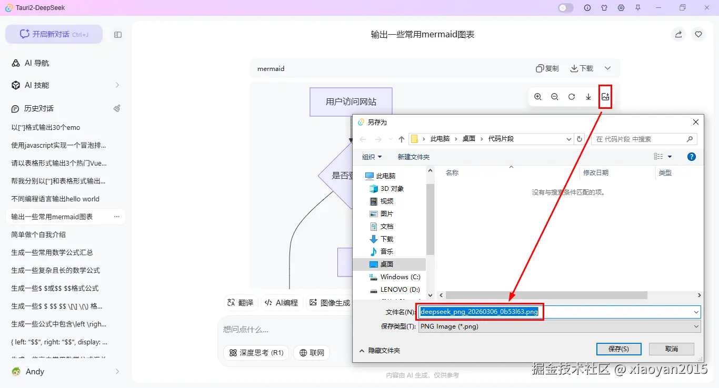Screen dimensions: 719x388
Task: Toggle 联网 web search
Action: 312,353
